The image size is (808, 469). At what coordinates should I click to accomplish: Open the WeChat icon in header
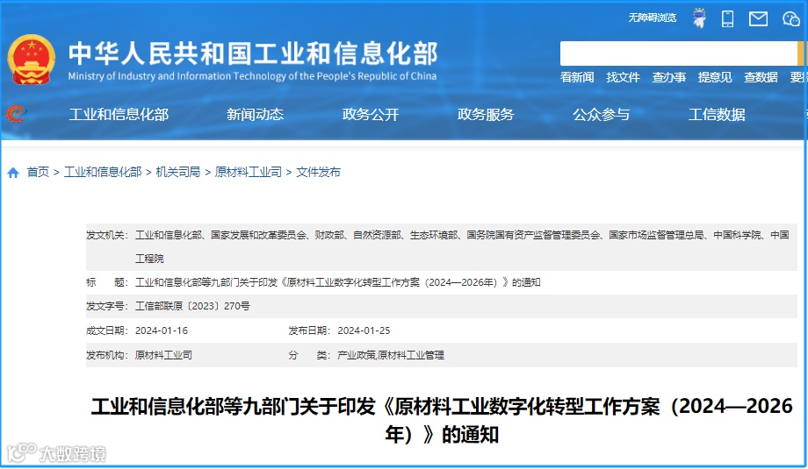(791, 19)
